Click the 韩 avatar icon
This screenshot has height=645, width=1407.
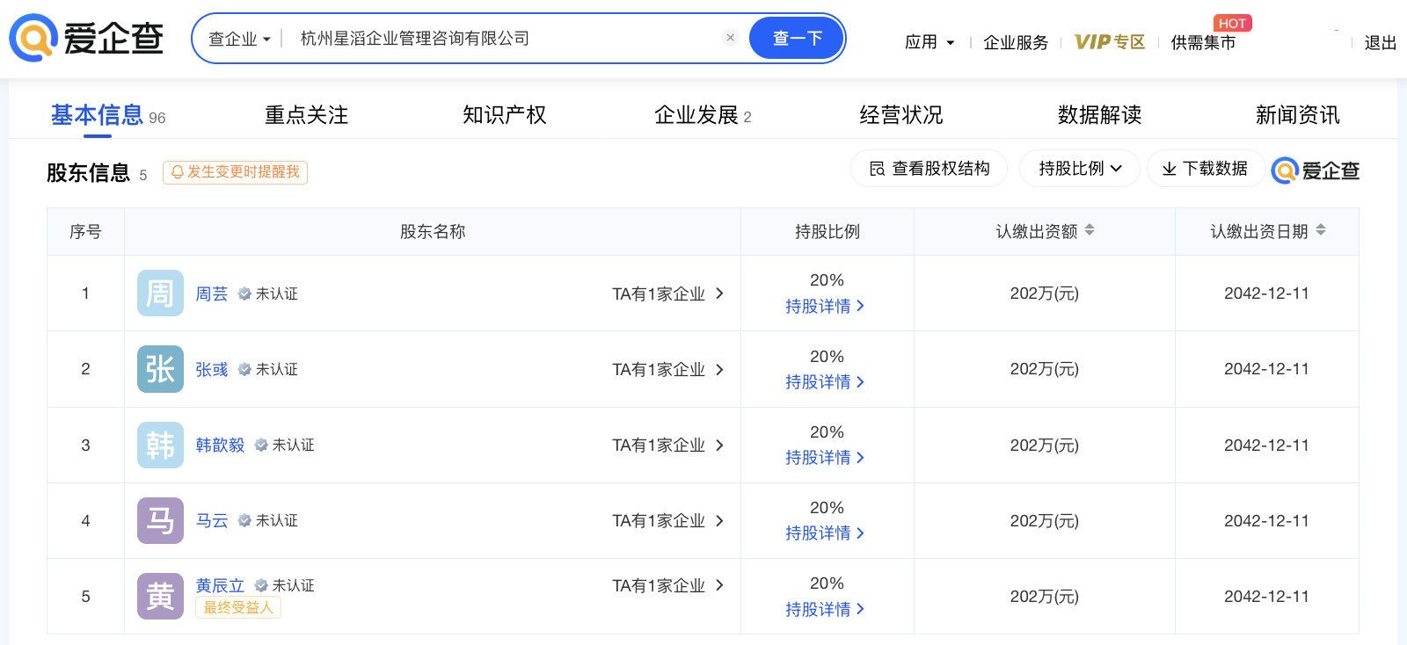point(160,445)
